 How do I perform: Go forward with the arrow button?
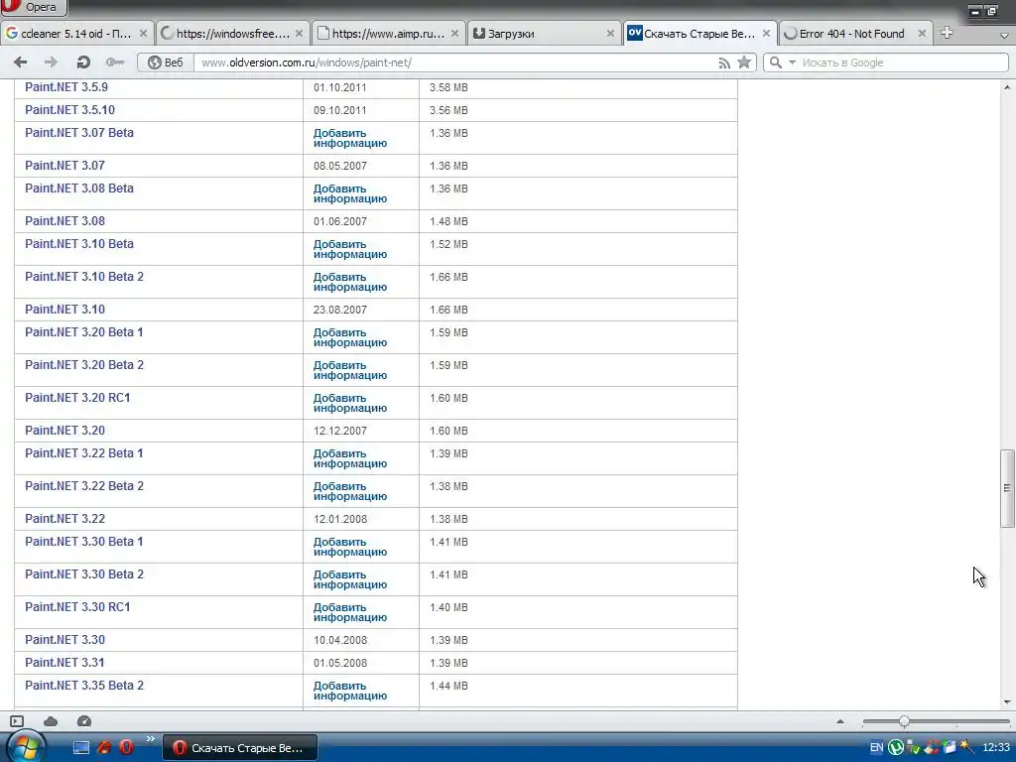[51, 63]
